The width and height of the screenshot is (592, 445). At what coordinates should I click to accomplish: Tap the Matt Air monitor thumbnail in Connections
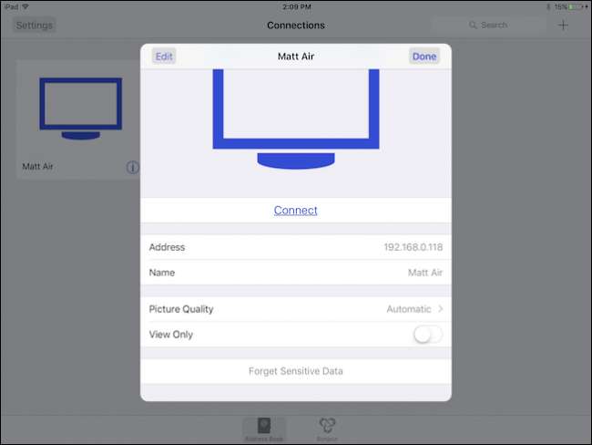80,109
